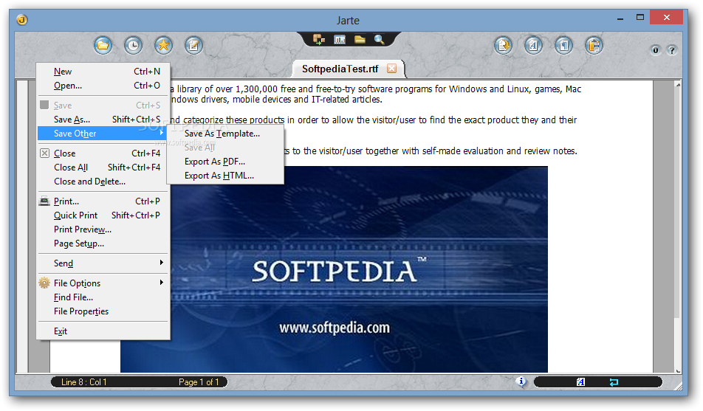The image size is (703, 411).
Task: Choose Quick Print from menu
Action: coord(104,215)
